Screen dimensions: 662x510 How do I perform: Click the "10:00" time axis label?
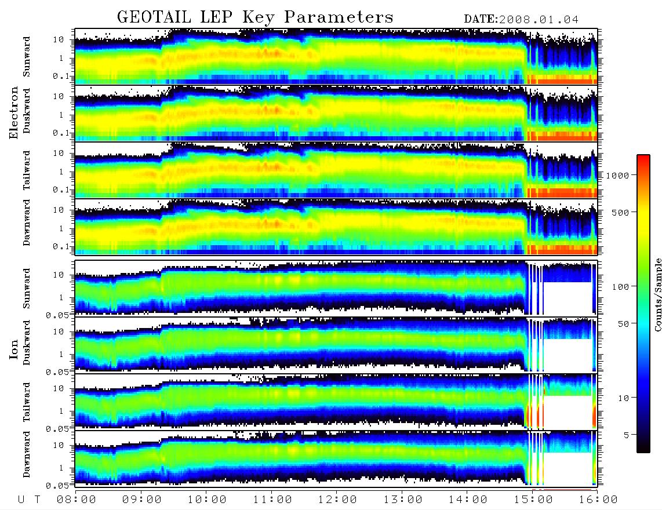(x=207, y=500)
